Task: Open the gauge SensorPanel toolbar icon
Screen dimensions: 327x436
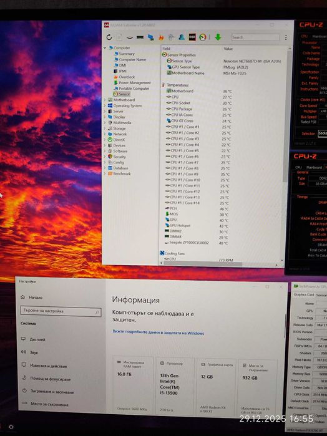Action: coord(203,37)
